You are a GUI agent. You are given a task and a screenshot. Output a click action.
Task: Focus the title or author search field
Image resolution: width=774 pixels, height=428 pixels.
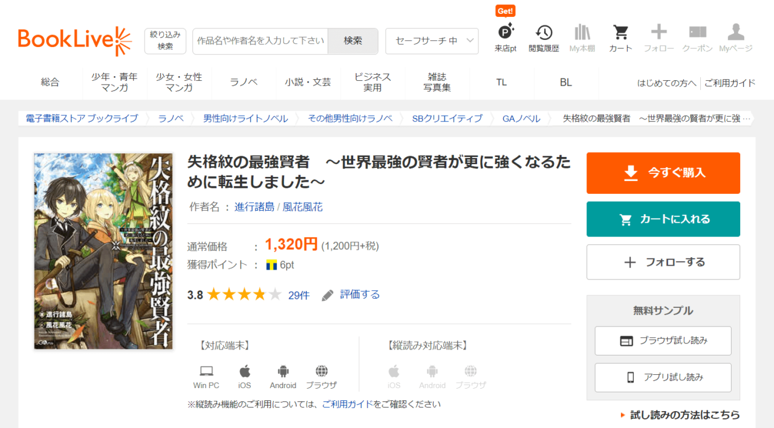pyautogui.click(x=261, y=41)
